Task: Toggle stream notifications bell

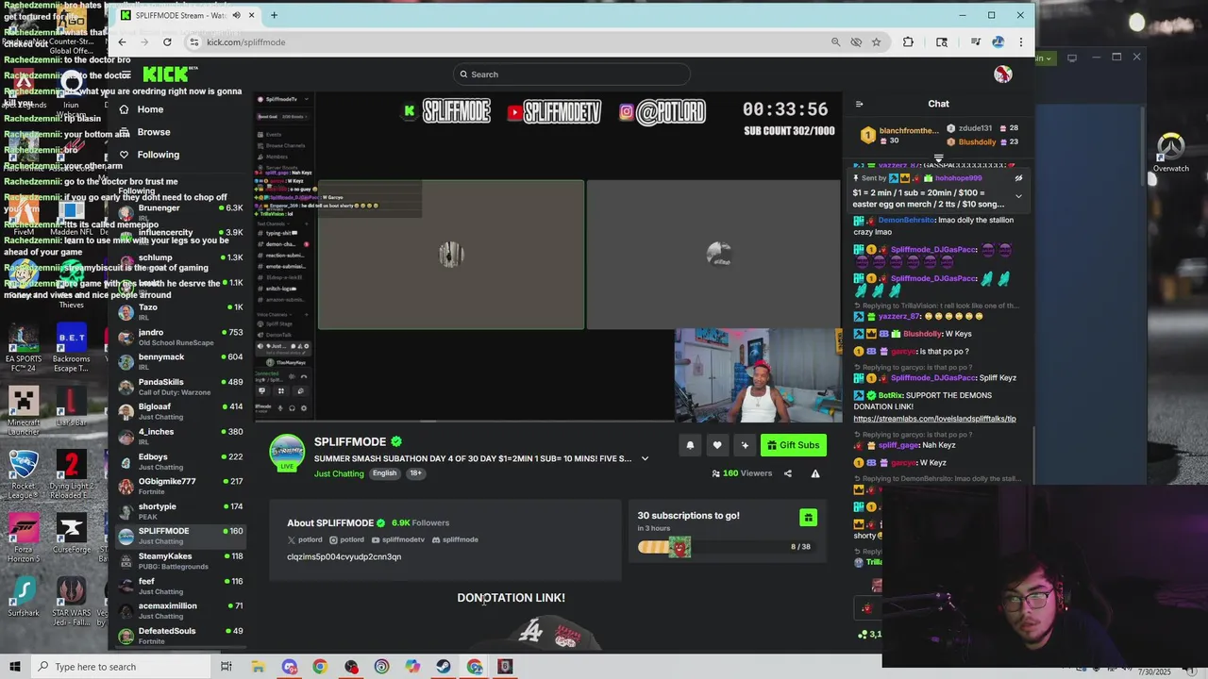Action: [690, 445]
